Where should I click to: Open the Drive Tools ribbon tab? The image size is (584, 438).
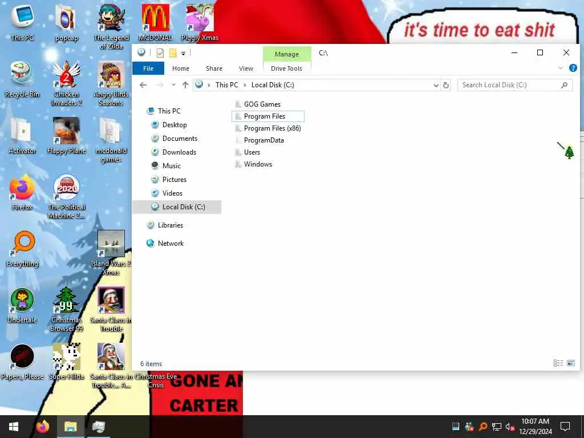click(286, 68)
